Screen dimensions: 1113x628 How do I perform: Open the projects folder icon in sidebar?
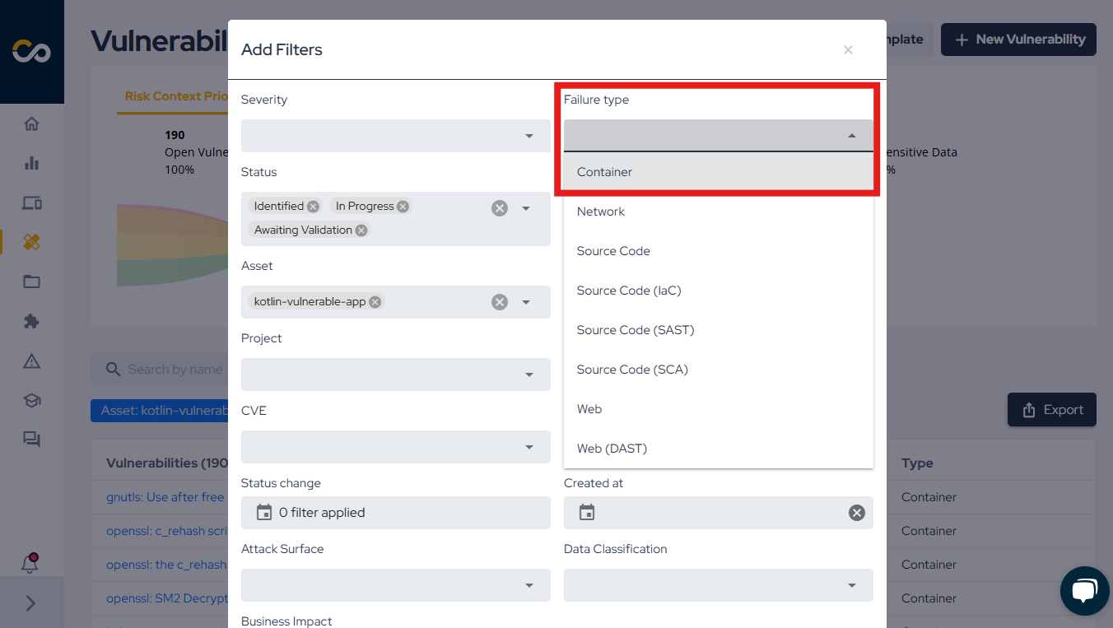point(31,281)
